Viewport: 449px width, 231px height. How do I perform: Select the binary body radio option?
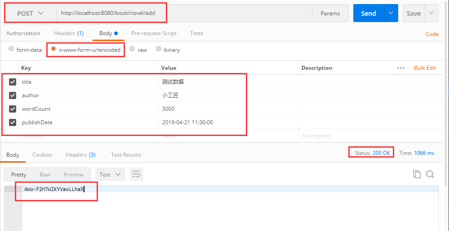[x=159, y=49]
